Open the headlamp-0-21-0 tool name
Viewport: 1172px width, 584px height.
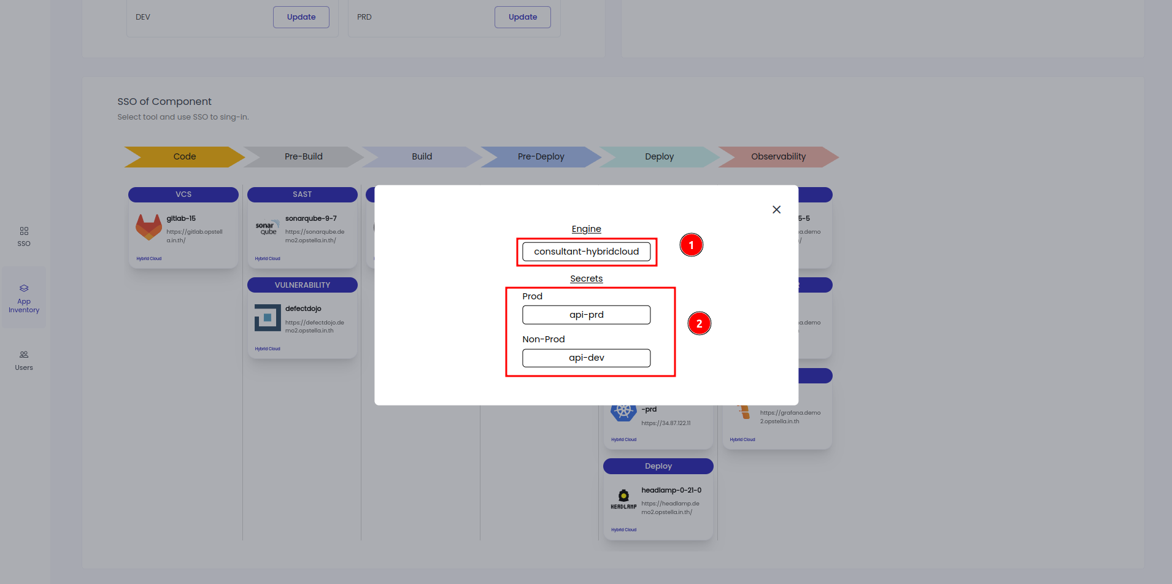click(671, 490)
